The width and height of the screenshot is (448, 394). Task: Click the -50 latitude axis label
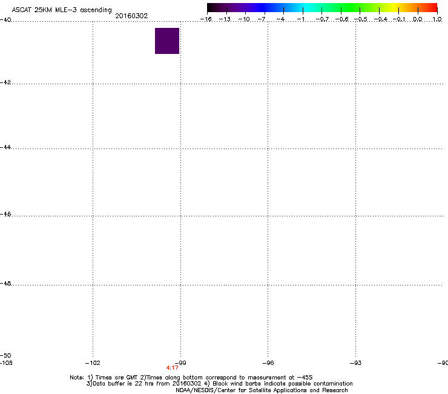(x=5, y=355)
